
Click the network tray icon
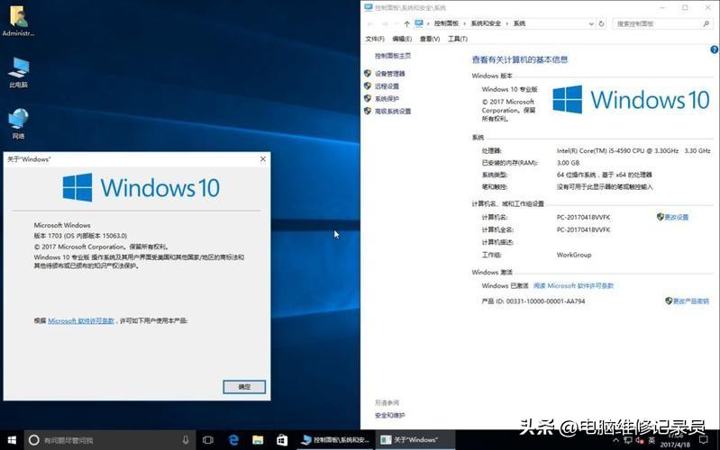628,440
